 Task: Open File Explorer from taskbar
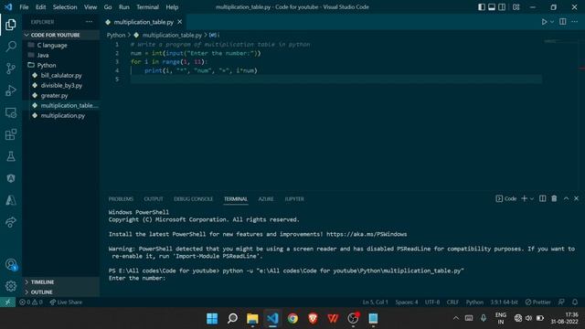pos(252,318)
